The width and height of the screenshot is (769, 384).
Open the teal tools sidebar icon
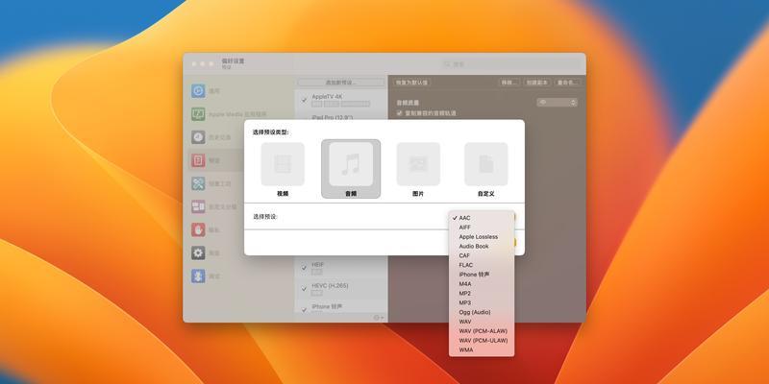[x=198, y=183]
